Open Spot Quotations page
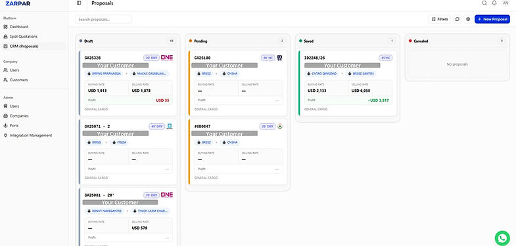 pos(24,37)
